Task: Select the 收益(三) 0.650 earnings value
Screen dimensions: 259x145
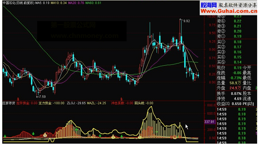Action: [x=229, y=104]
